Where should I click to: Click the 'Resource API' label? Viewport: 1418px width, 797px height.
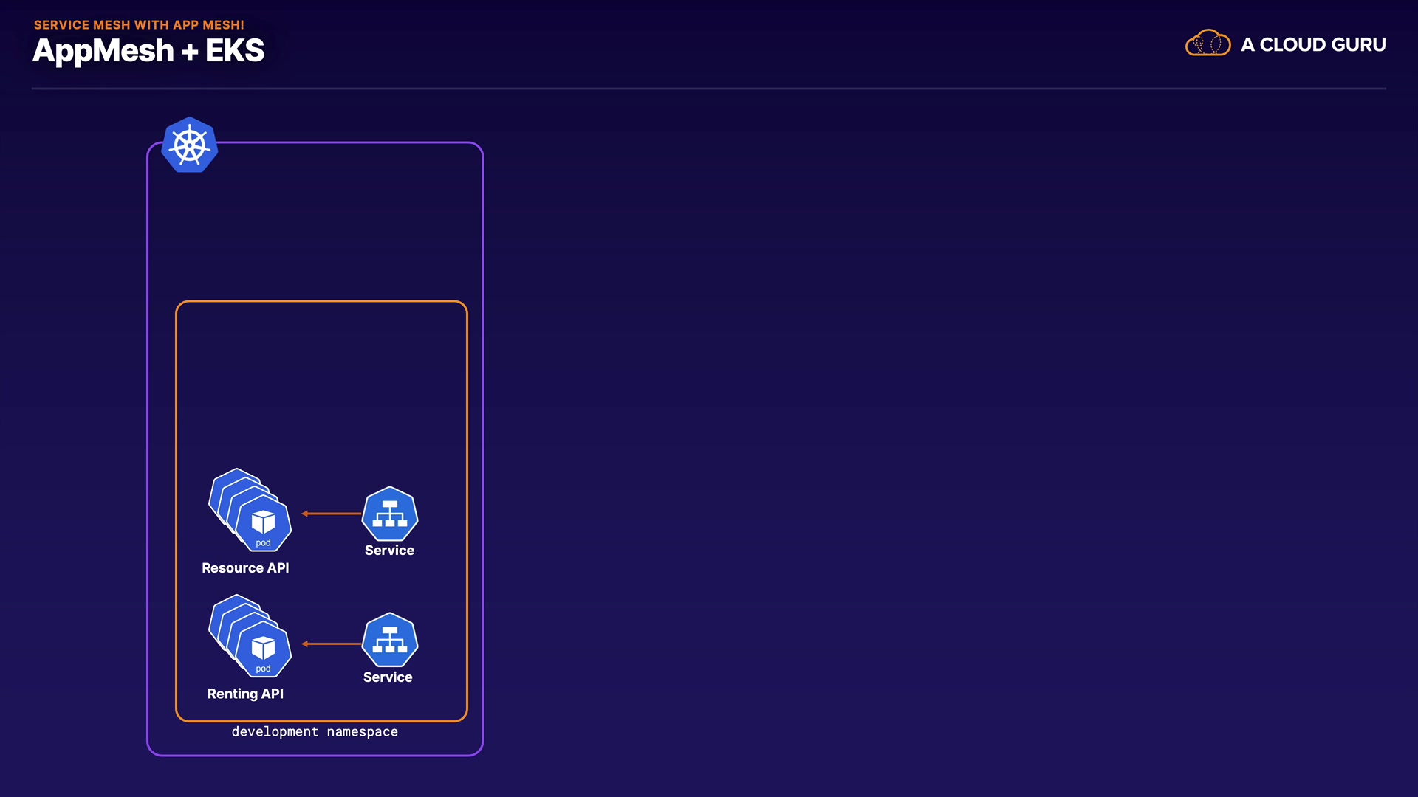pos(245,567)
